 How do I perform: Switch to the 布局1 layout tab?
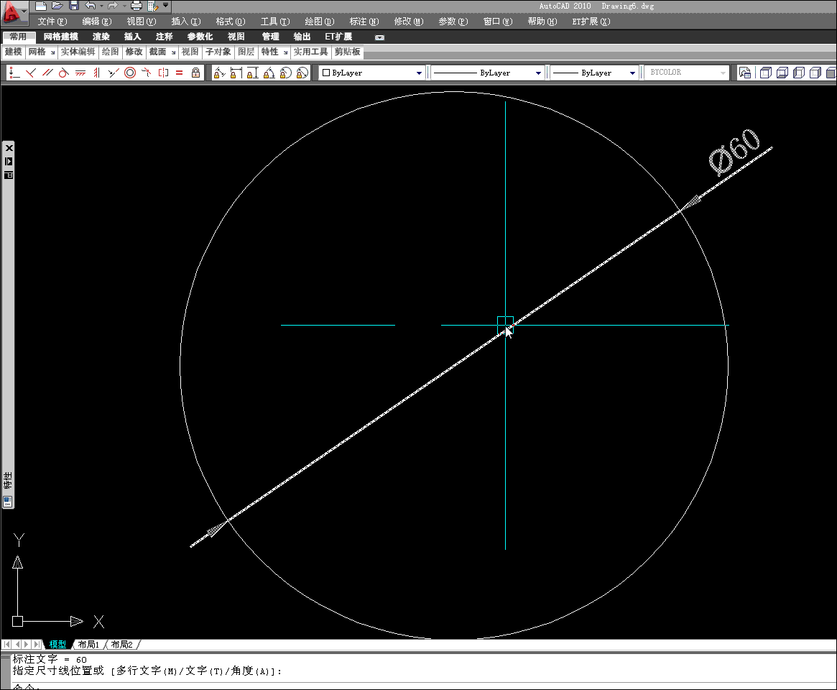point(88,645)
